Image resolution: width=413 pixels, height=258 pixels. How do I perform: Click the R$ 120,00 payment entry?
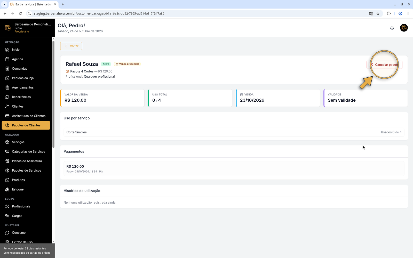[x=234, y=169]
